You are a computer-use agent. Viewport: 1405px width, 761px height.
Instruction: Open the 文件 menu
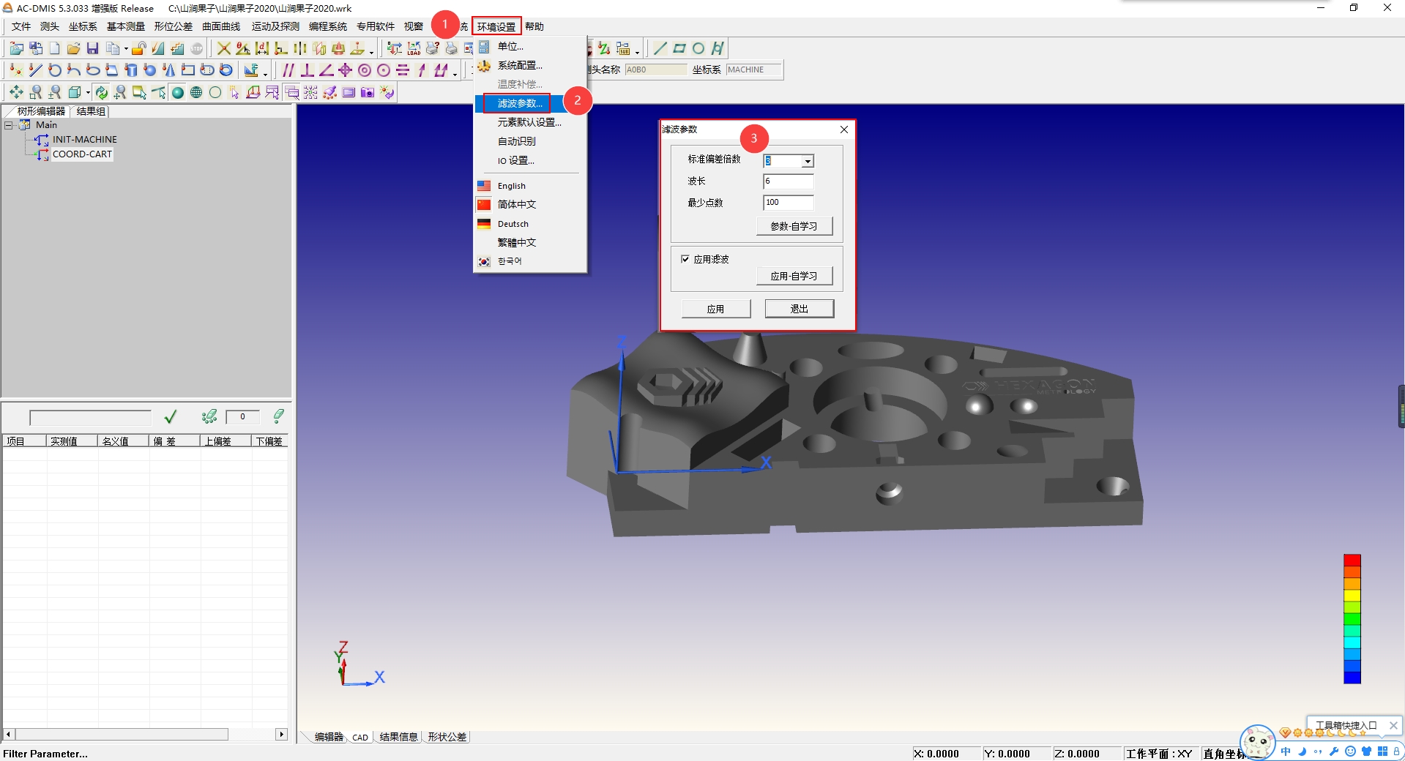[21, 26]
